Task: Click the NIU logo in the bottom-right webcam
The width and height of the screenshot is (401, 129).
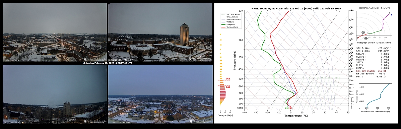Action: (201, 121)
